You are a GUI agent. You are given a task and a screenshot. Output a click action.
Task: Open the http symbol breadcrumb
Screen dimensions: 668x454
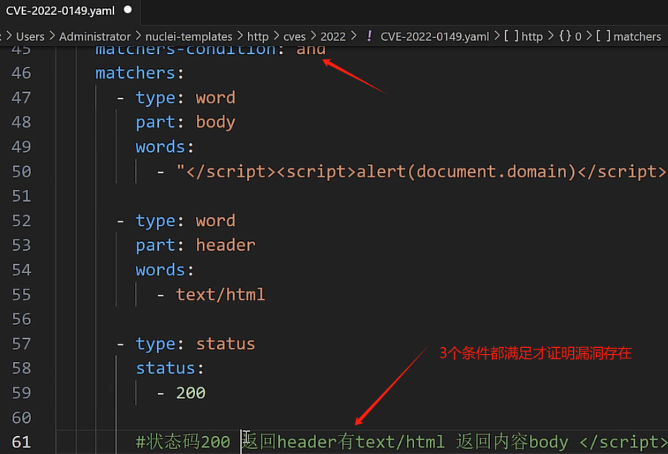[x=531, y=36]
